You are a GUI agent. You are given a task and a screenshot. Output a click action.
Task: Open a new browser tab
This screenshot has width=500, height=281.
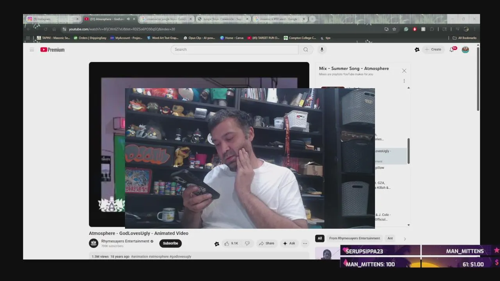tap(312, 19)
